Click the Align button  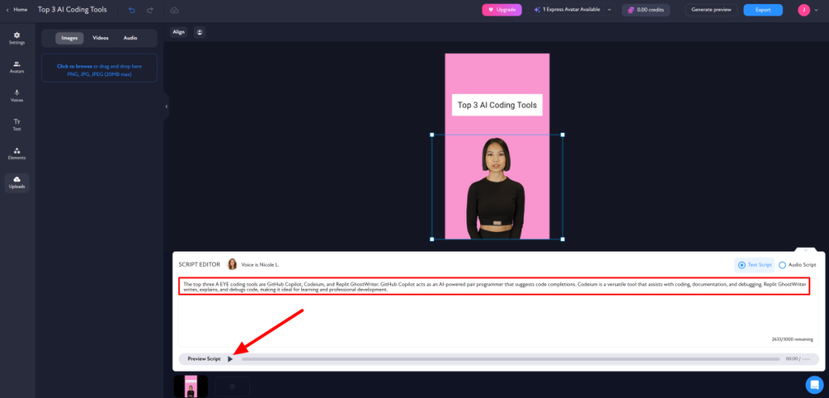click(179, 32)
